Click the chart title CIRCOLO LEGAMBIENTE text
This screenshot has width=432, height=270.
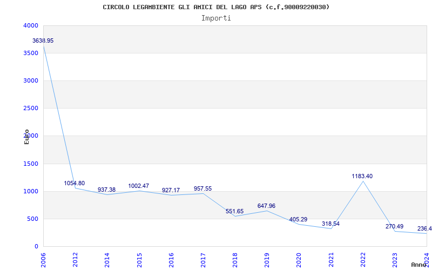tap(216, 7)
